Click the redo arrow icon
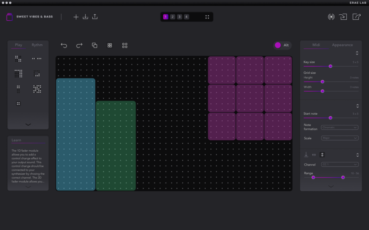Viewport: 369px width, 230px height. (x=79, y=45)
